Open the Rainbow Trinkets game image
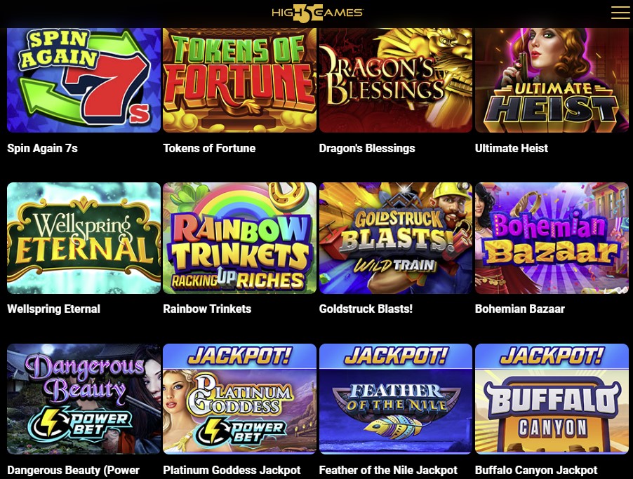Viewport: 633px width, 479px height. [239, 238]
